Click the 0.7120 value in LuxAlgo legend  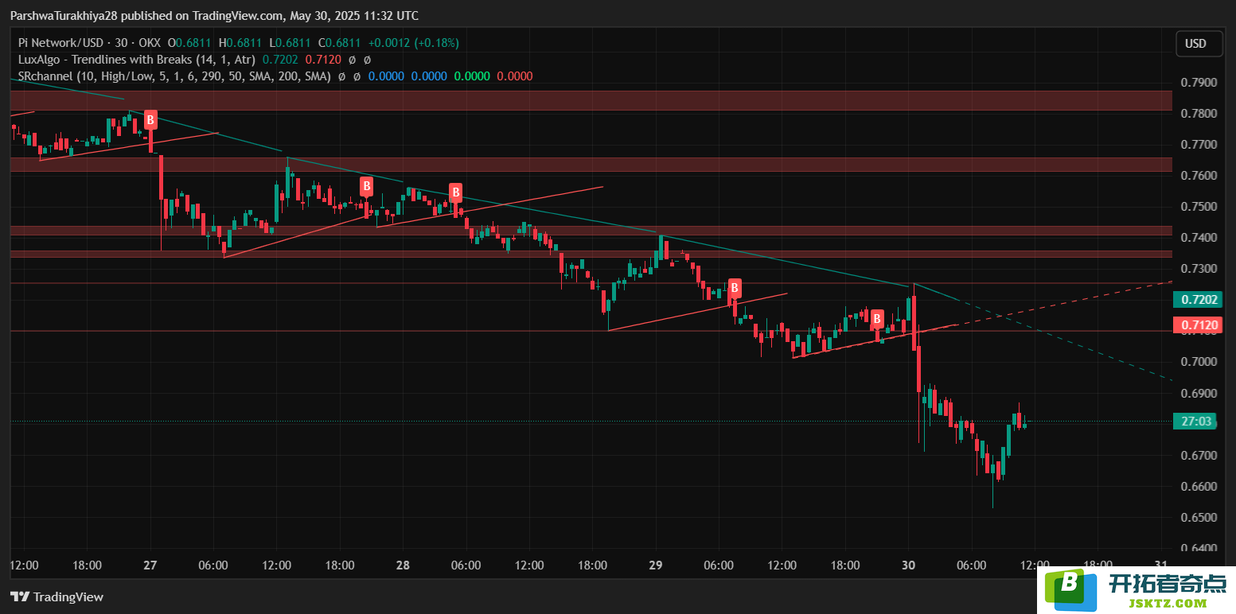tap(323, 60)
